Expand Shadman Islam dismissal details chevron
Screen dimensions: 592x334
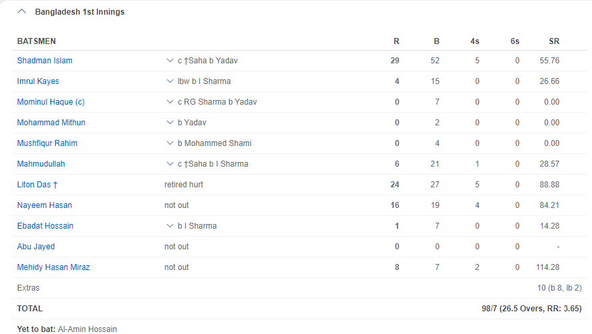point(170,61)
